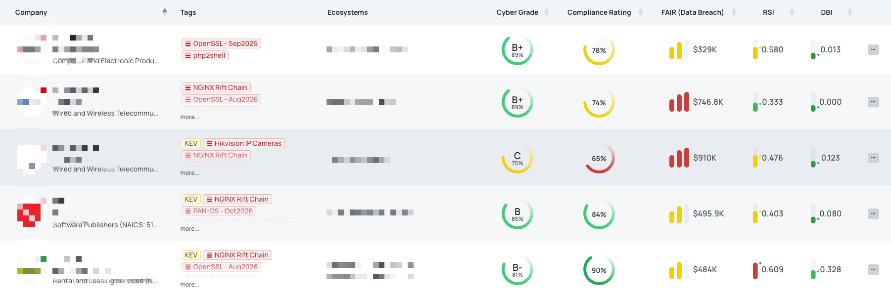
Task: Click the "Rental and Leasing Services" company text
Action: [x=105, y=281]
